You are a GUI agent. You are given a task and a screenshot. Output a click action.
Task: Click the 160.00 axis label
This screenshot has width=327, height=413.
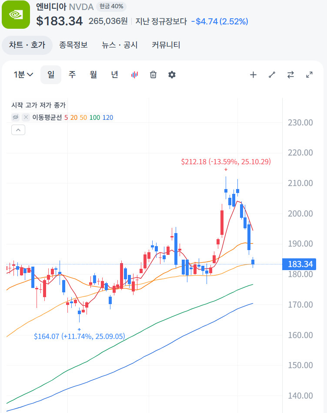300,335
